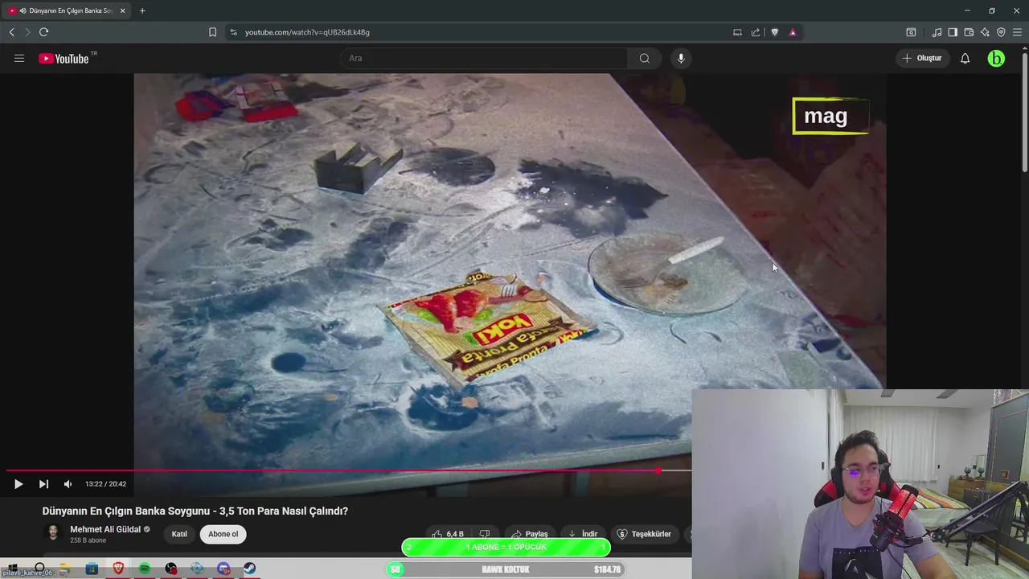Click the Teşekkürler thanks button
The image size is (1029, 579).
[x=644, y=534]
